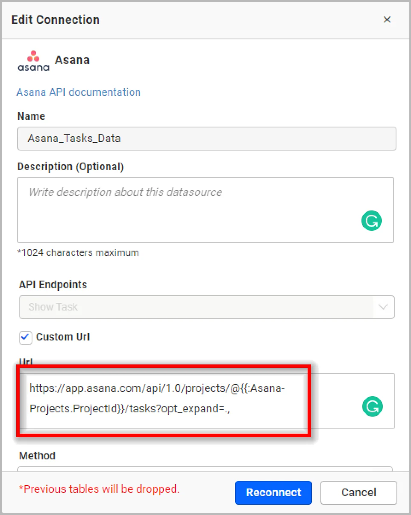Toggle the Custom Url checkbox
This screenshot has height=515, width=411.
[26, 337]
